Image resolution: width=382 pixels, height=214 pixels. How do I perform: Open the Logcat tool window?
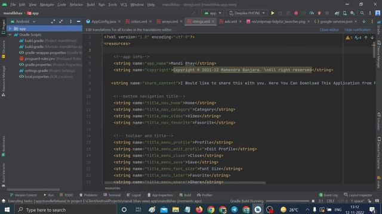[134, 195]
